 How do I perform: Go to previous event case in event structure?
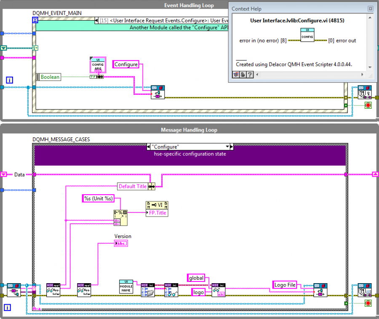click(96, 21)
